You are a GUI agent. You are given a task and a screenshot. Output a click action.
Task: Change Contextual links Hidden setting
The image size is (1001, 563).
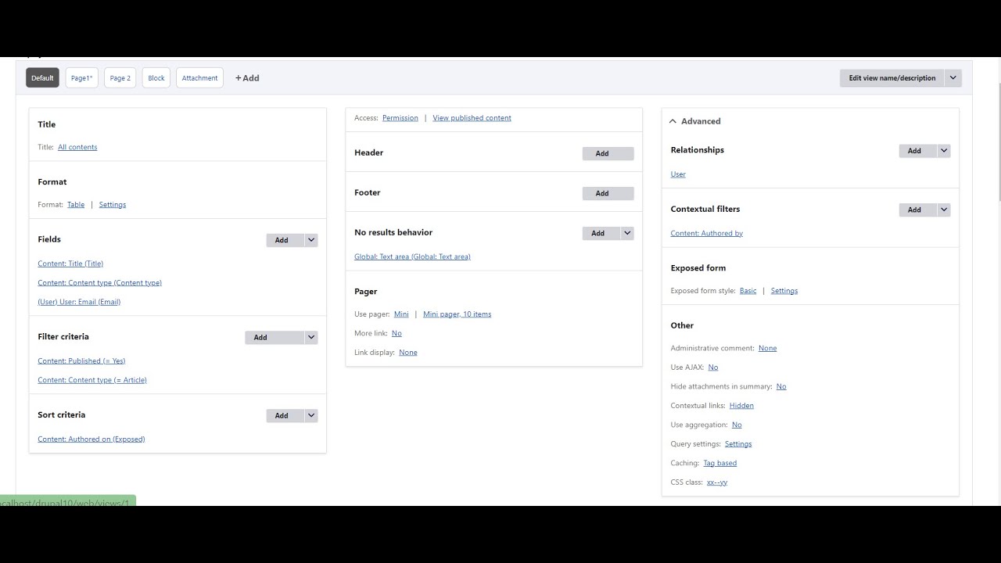click(741, 406)
